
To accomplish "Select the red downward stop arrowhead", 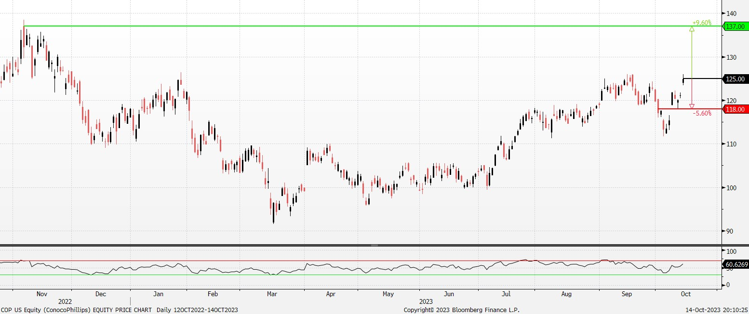I will coord(692,106).
